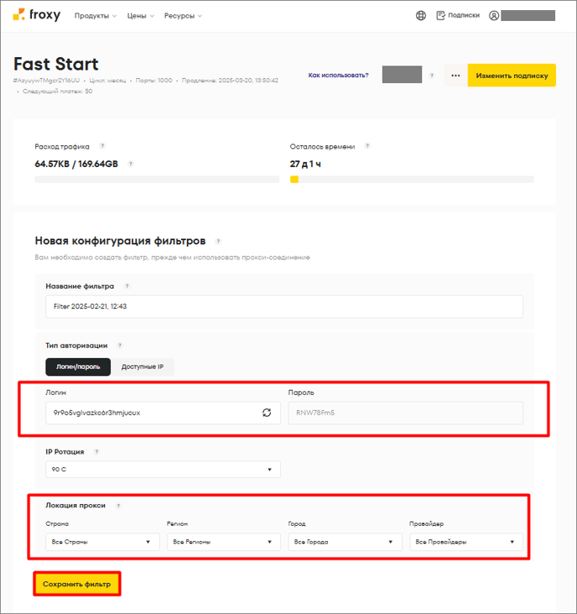Click remaining time 27 д 1 ч
The image size is (577, 614).
(x=305, y=164)
